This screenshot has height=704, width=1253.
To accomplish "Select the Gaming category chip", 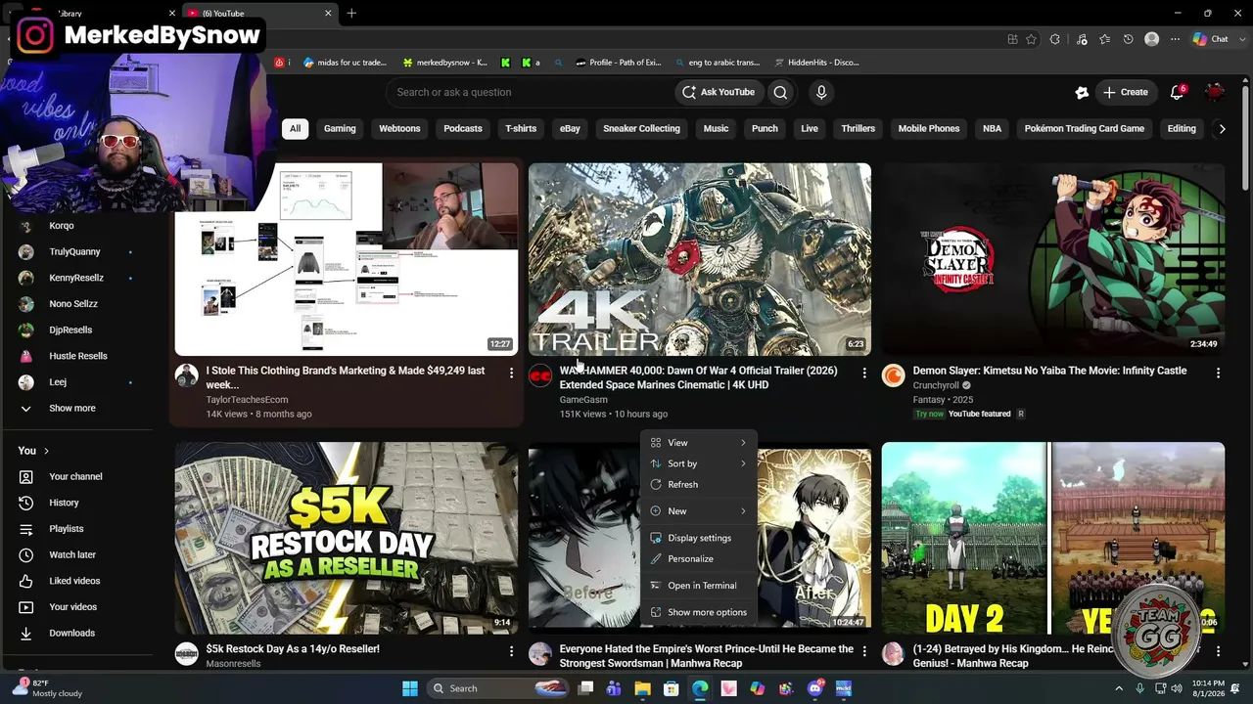I will (x=340, y=128).
